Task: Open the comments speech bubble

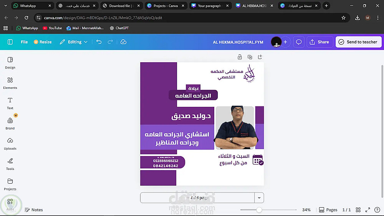Action: [299, 42]
